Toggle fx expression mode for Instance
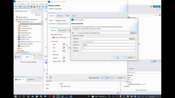175x98 pixels. point(64,58)
